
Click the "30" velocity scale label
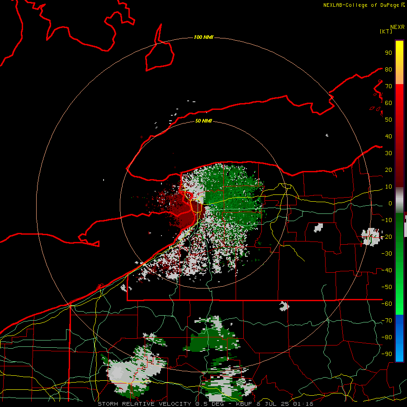click(388, 153)
